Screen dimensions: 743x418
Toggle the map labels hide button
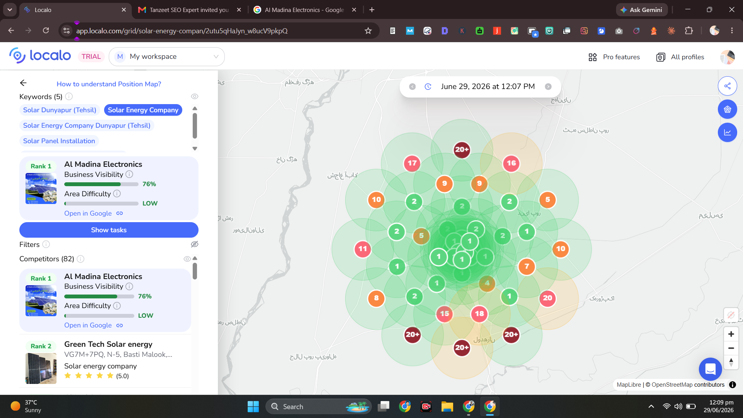pos(731,315)
